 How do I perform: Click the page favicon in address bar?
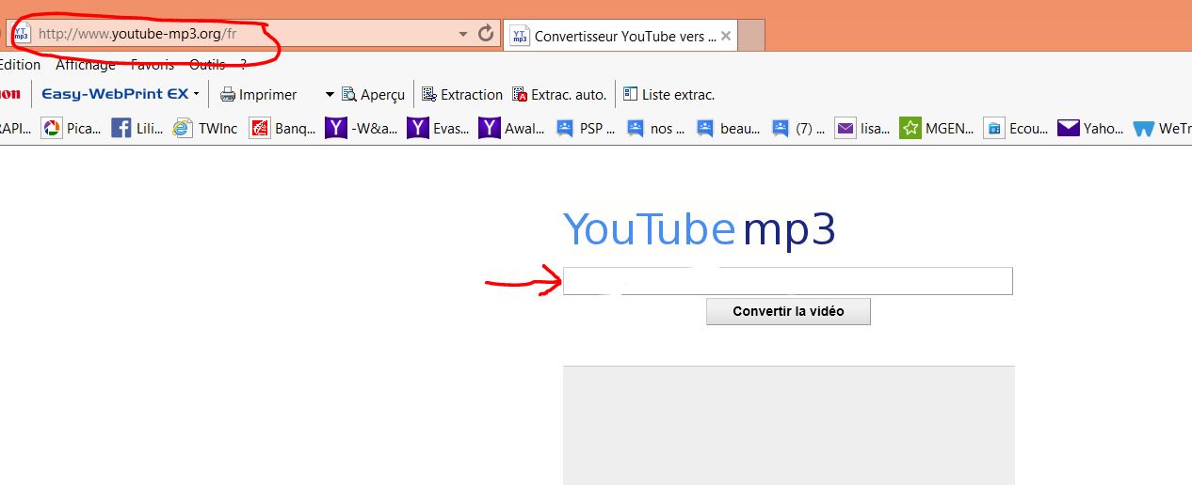pyautogui.click(x=21, y=34)
